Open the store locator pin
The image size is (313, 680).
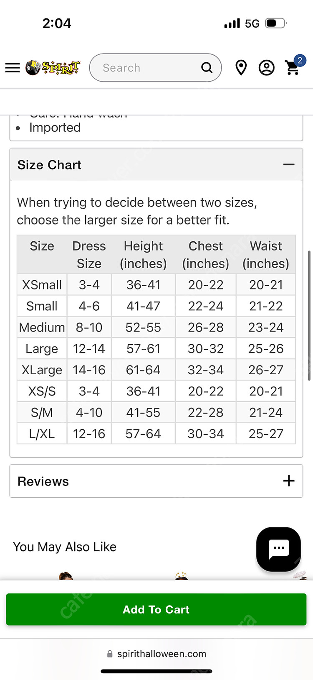tap(241, 68)
